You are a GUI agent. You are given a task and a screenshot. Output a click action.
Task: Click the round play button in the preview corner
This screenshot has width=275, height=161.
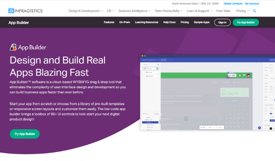[259, 128]
